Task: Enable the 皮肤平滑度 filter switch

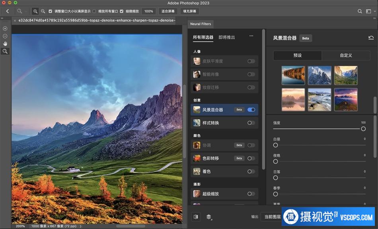Action: pos(251,61)
